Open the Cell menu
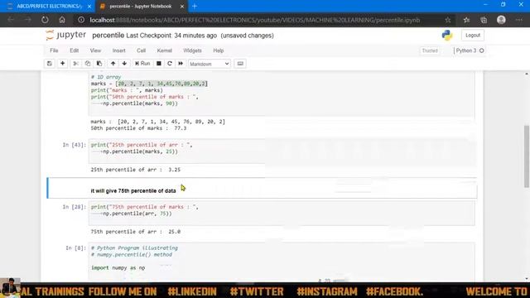Viewport: 530px width, 298px height. (141, 50)
